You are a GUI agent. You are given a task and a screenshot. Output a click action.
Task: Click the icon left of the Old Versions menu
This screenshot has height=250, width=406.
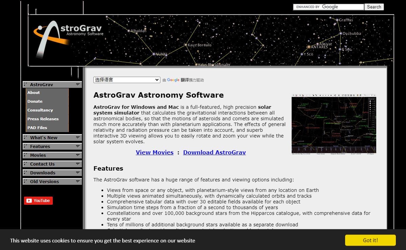(x=26, y=181)
